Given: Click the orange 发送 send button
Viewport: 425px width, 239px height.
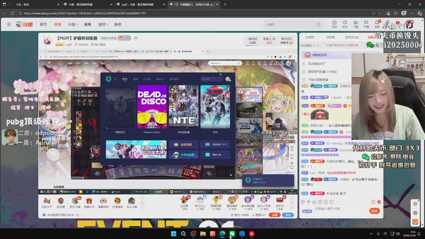Looking at the screenshot, I should 375,211.
